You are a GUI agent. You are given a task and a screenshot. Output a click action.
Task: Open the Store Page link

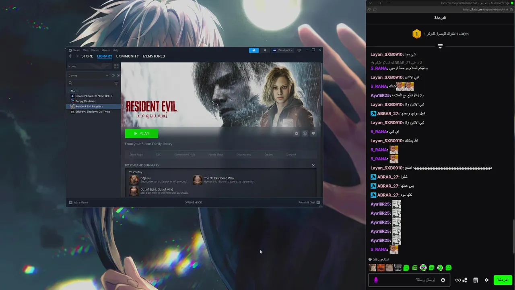coord(136,155)
